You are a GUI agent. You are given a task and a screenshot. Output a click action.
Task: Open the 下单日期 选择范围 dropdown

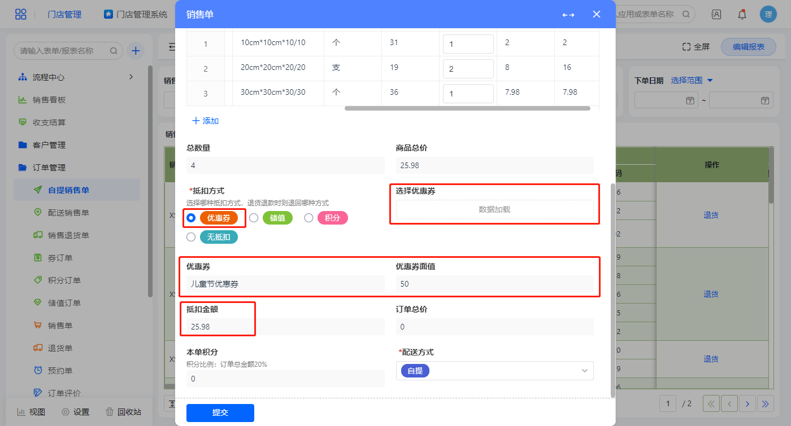[x=692, y=80]
